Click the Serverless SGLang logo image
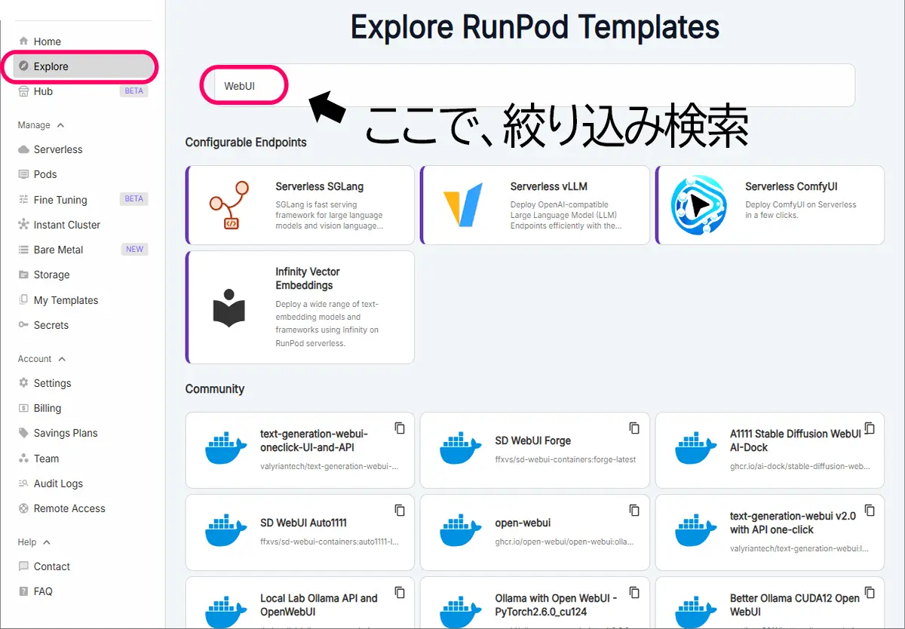 (x=229, y=205)
